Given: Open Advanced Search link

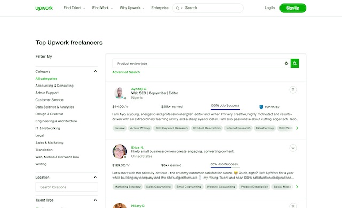Looking at the screenshot, I should point(126,72).
